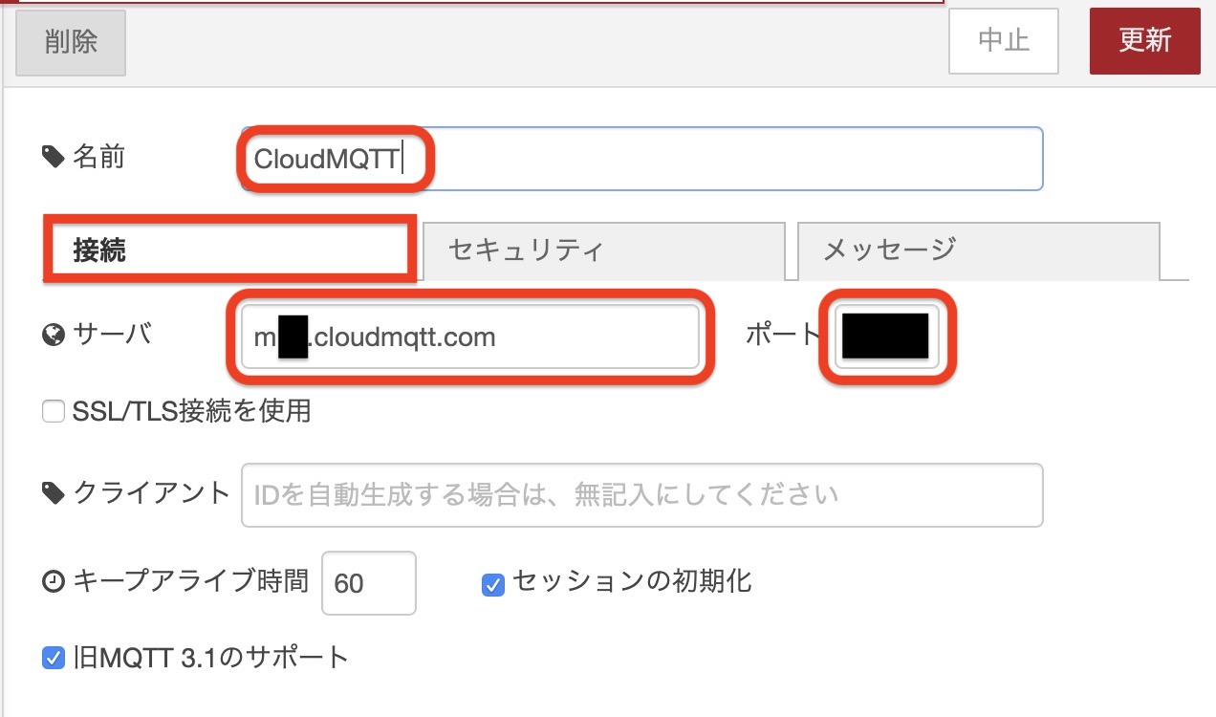Select the 接続 tab
This screenshot has height=717, width=1216.
[230, 250]
